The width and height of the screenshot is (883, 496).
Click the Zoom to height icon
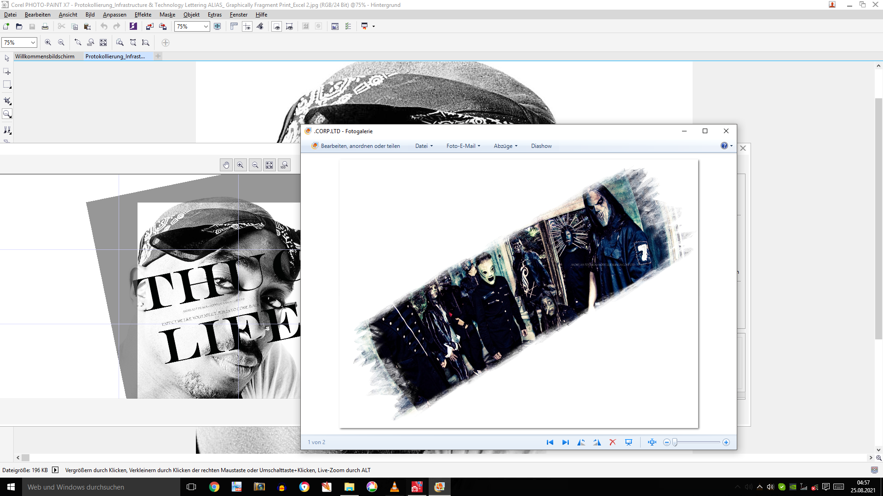pos(146,42)
